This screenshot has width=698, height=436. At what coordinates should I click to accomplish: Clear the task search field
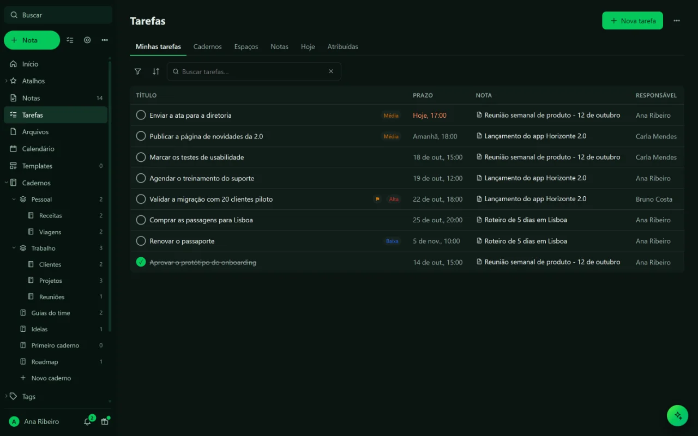coord(331,71)
